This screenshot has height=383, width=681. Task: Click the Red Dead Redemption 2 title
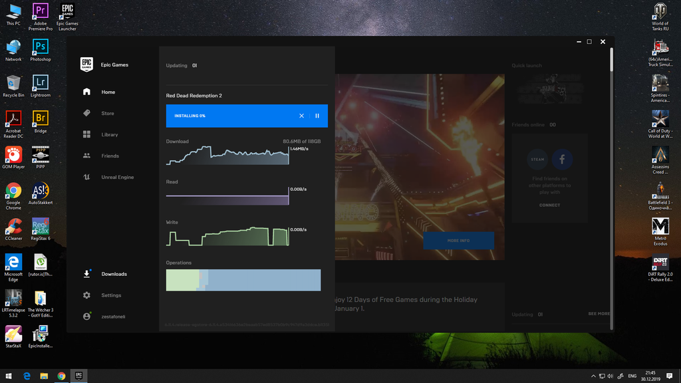click(194, 96)
